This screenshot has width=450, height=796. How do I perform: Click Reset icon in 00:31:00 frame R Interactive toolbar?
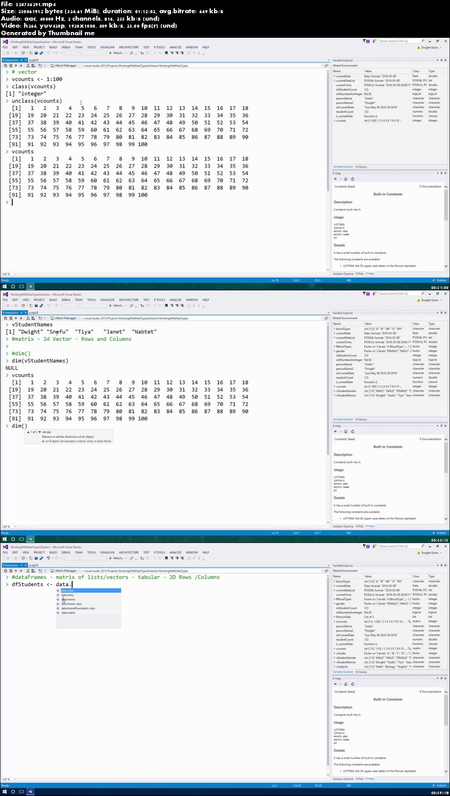[x=5, y=65]
